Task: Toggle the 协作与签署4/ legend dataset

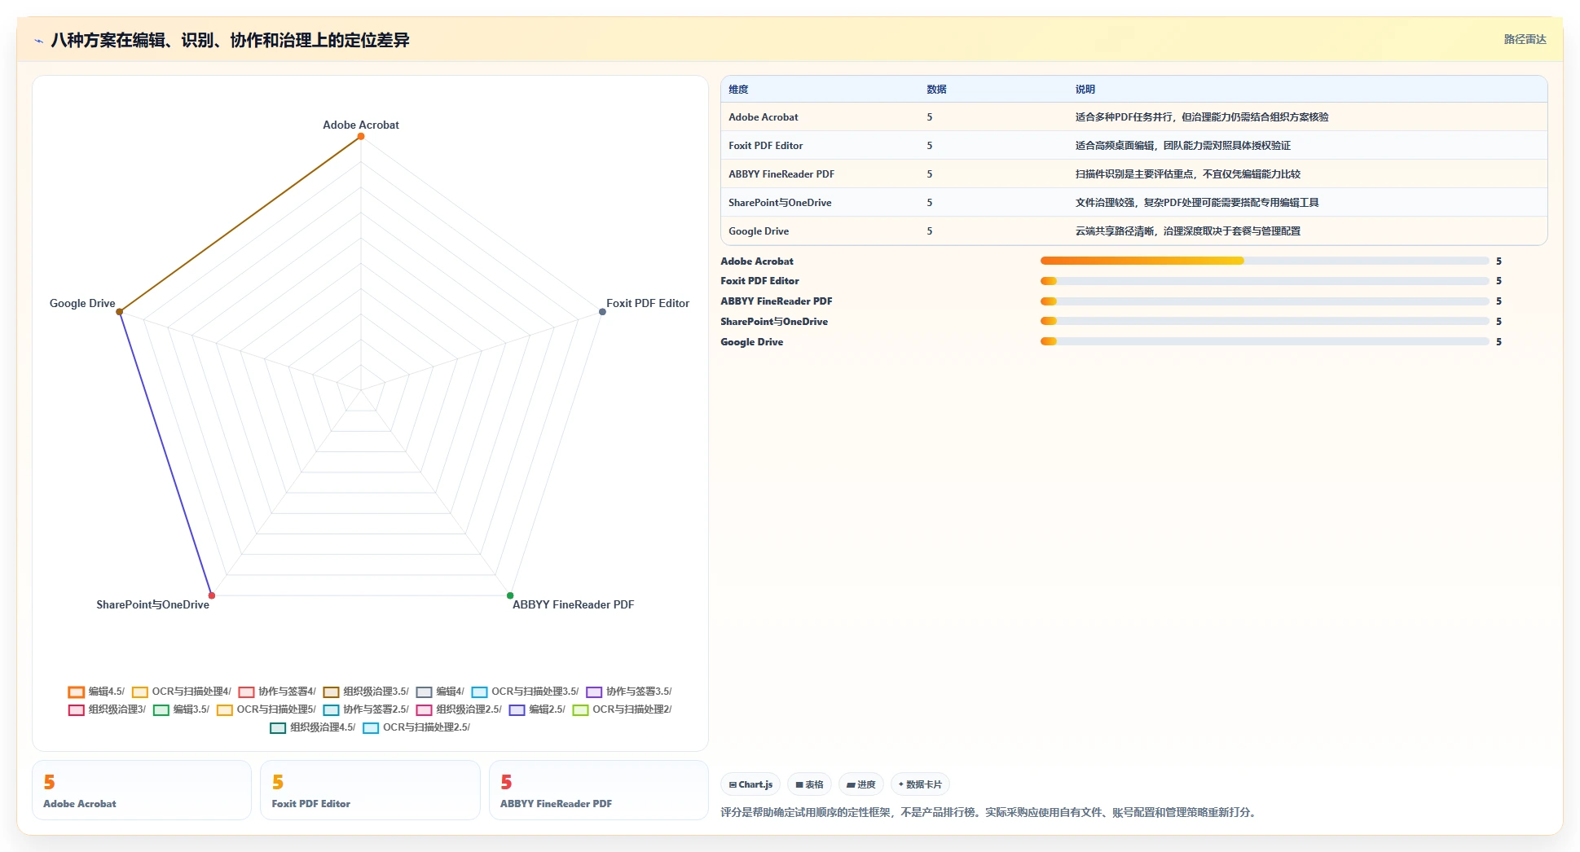Action: pyautogui.click(x=276, y=692)
